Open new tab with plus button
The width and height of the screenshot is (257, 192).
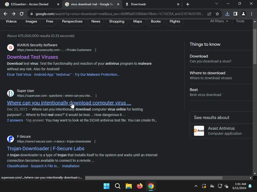click(188, 4)
